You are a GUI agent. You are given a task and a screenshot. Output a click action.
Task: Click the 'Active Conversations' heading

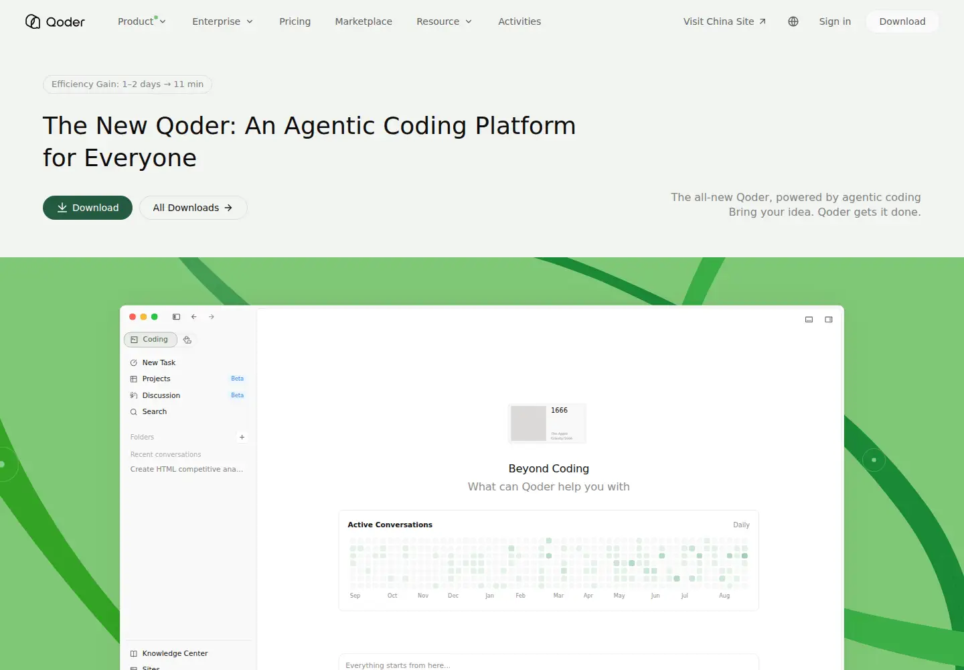coord(390,525)
